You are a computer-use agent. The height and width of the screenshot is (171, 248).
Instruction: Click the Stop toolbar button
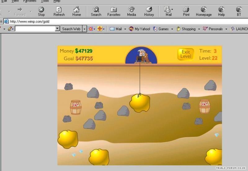click(41, 11)
